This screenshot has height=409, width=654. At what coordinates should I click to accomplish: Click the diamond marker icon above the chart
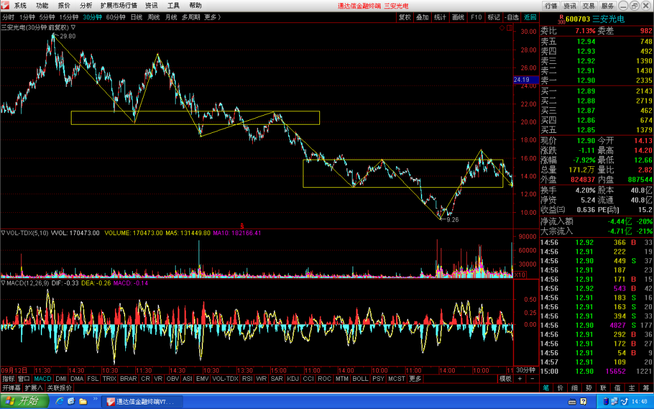[502, 28]
